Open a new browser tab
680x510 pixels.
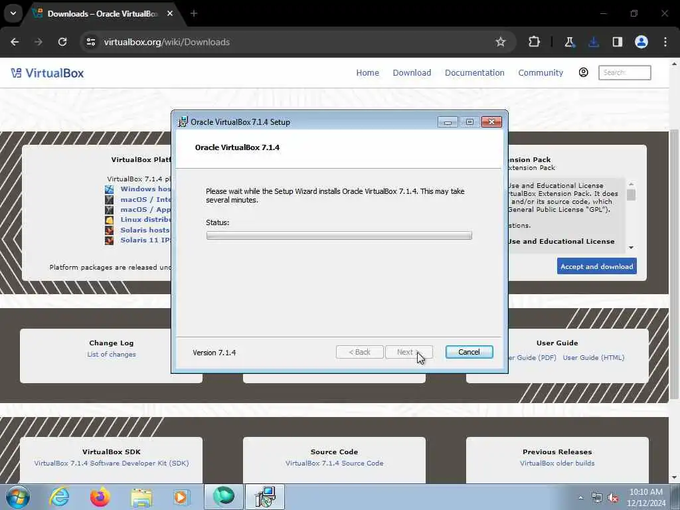pyautogui.click(x=194, y=13)
